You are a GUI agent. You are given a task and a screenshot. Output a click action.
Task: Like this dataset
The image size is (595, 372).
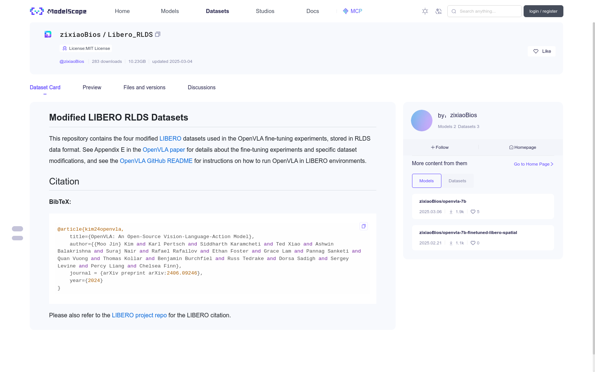pyautogui.click(x=541, y=51)
